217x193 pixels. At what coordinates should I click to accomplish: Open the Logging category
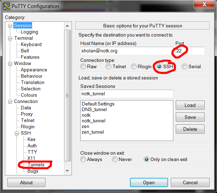[29, 32]
